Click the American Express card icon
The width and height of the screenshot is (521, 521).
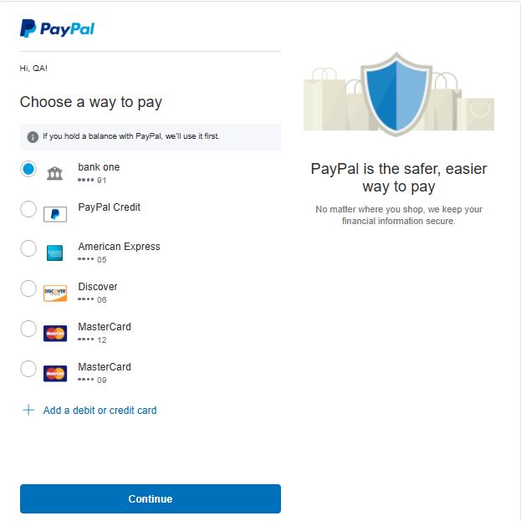tap(55, 253)
